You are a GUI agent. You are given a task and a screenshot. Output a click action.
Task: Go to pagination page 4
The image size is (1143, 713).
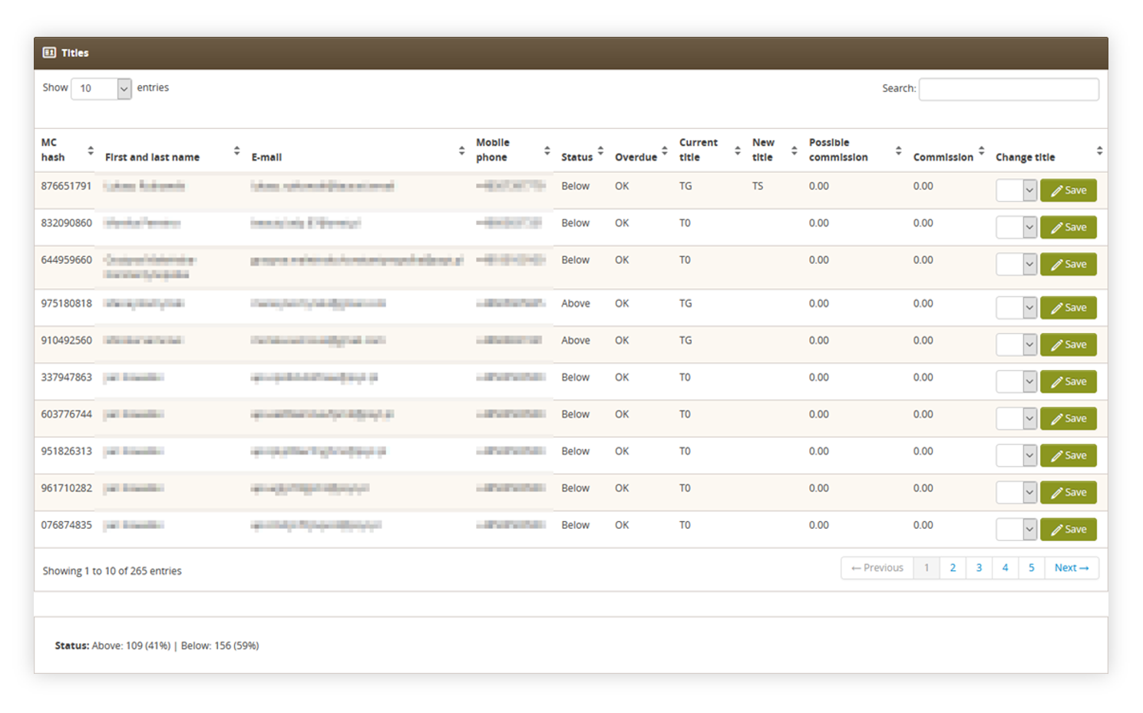[x=1005, y=568]
